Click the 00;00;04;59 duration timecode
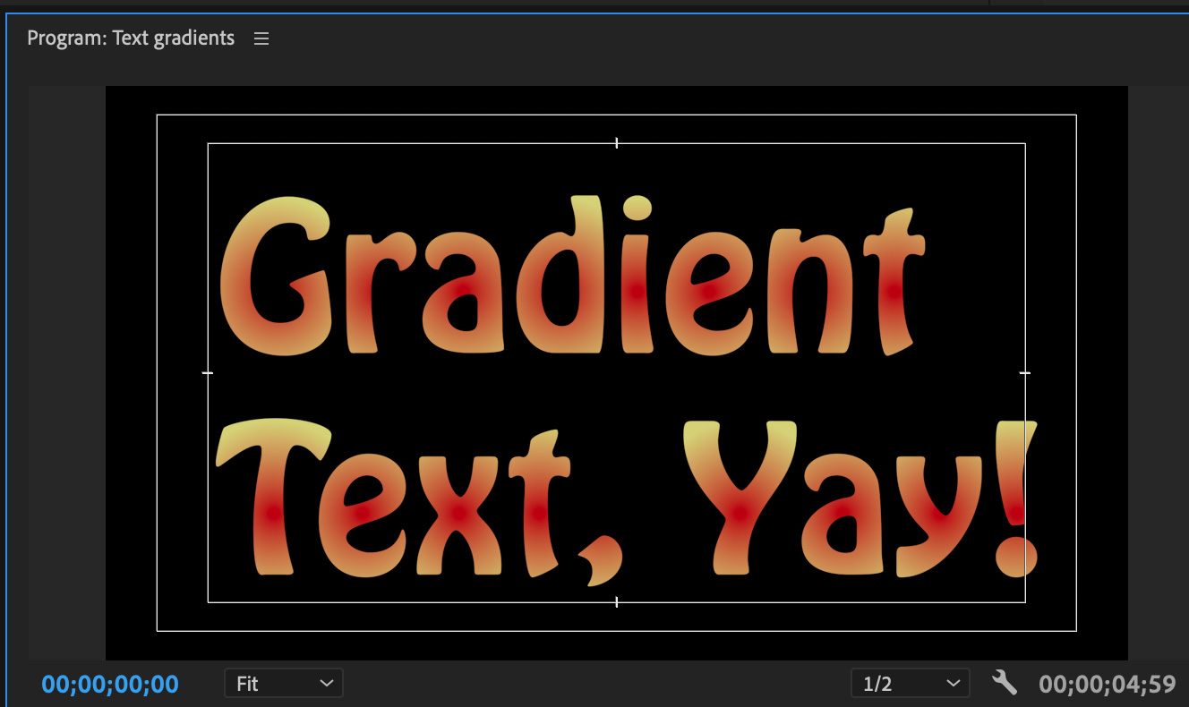This screenshot has width=1189, height=707. click(x=1108, y=685)
